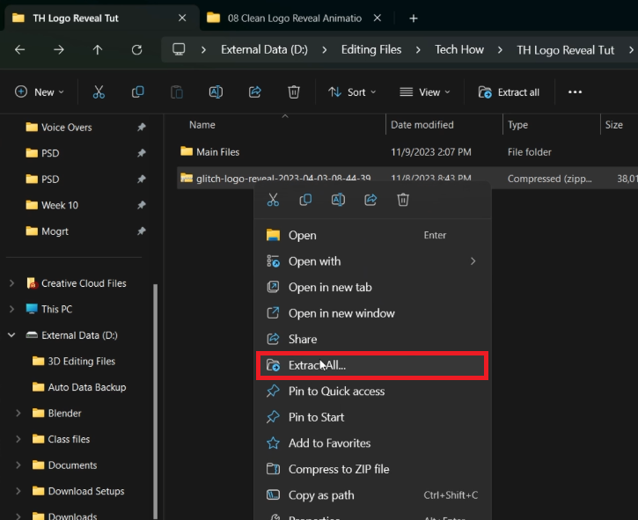
Task: Open the Main Files folder
Action: click(x=217, y=152)
